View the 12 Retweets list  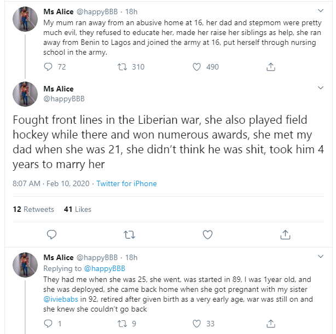pos(33,209)
